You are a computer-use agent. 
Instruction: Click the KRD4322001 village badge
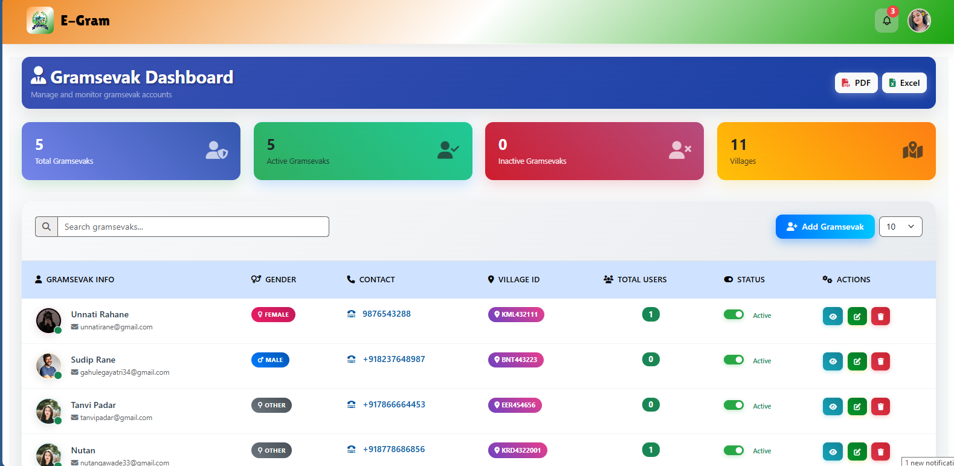pyautogui.click(x=518, y=450)
